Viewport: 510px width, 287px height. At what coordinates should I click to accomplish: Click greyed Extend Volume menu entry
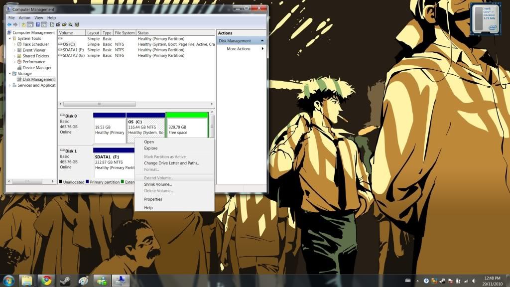tap(174, 178)
